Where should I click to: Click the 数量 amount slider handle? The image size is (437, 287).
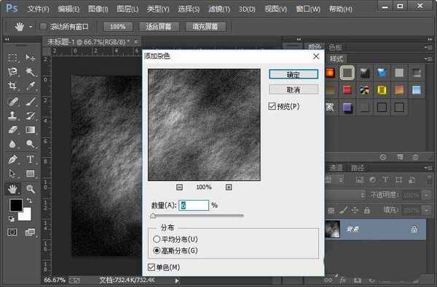153,216
